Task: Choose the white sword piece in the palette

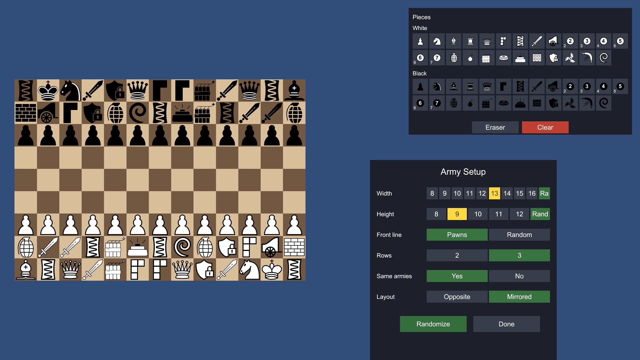Action: pos(537,41)
